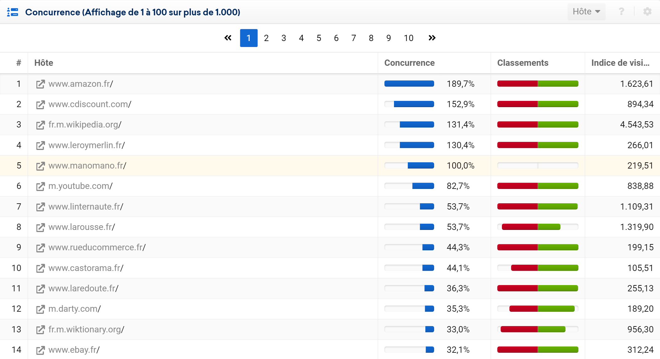Select visibility index value 4.543,53
Screen dimensions: 660x359
tap(636, 125)
